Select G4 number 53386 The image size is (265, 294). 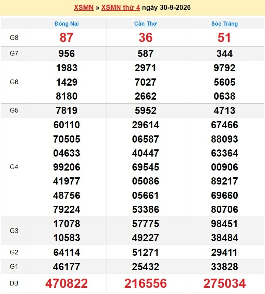(x=146, y=209)
